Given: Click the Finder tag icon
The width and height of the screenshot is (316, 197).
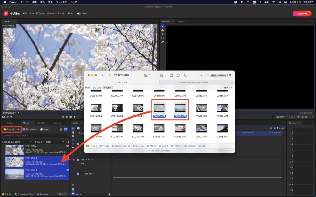Looking at the screenshot, I should (x=178, y=75).
